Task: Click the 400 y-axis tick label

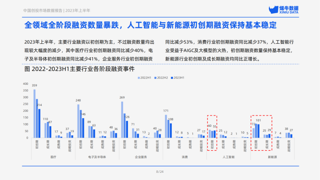Action: 26,84
